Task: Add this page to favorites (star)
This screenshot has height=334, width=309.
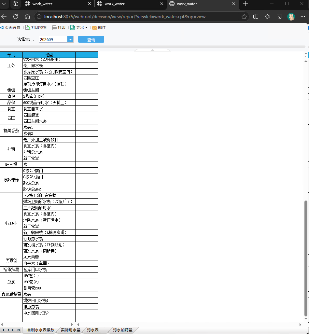Action: click(x=244, y=17)
